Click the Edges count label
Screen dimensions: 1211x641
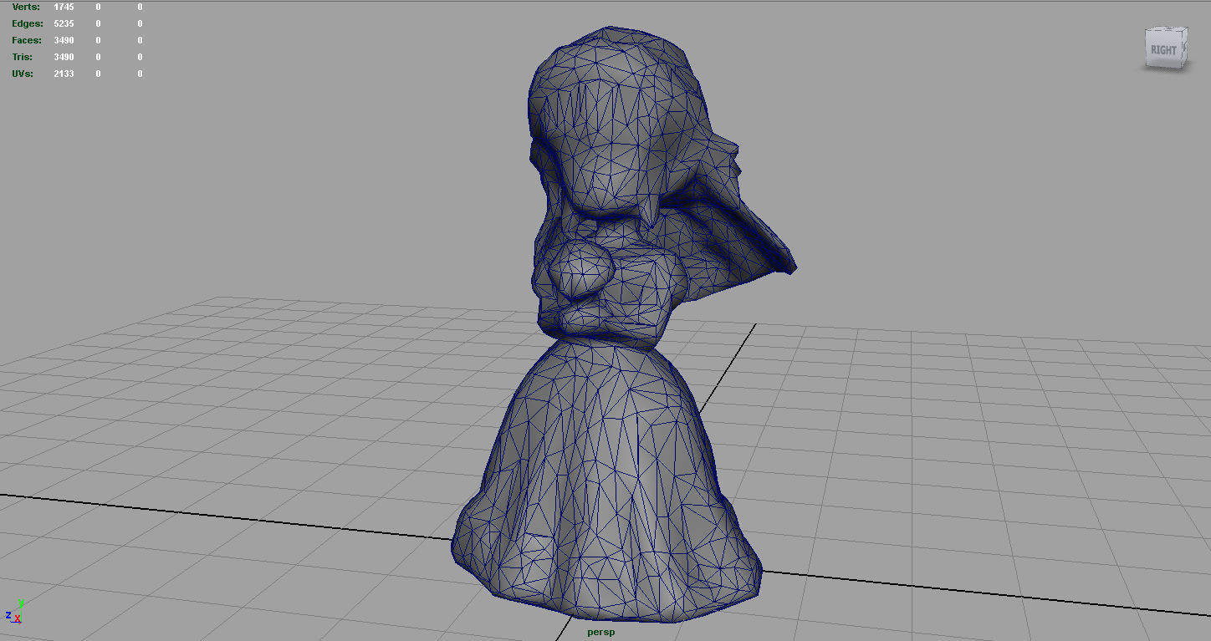[x=28, y=23]
